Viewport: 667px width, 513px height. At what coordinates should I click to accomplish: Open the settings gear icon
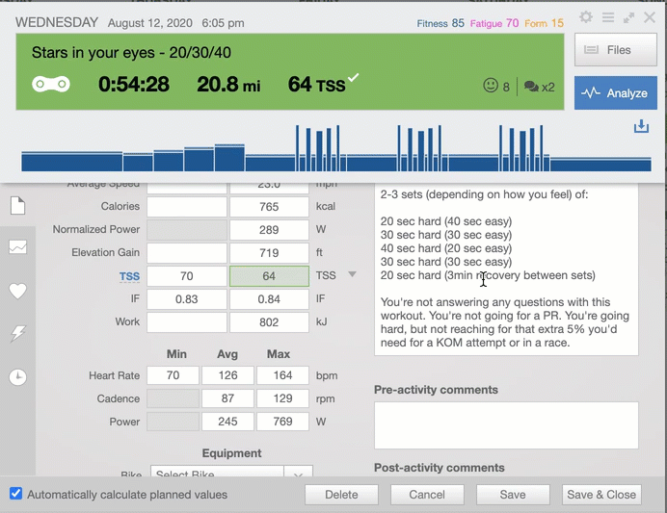[x=586, y=18]
